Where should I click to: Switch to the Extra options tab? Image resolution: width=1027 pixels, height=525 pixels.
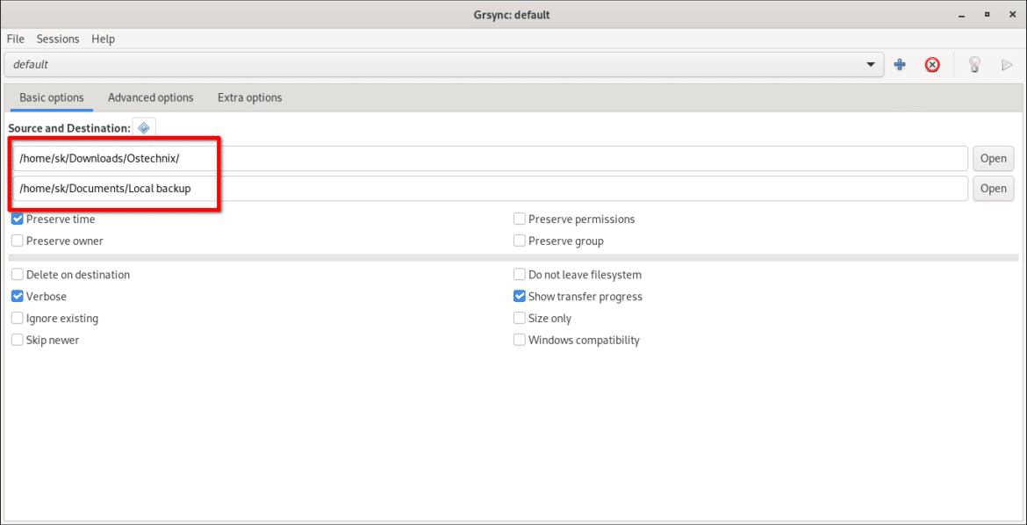[x=249, y=97]
